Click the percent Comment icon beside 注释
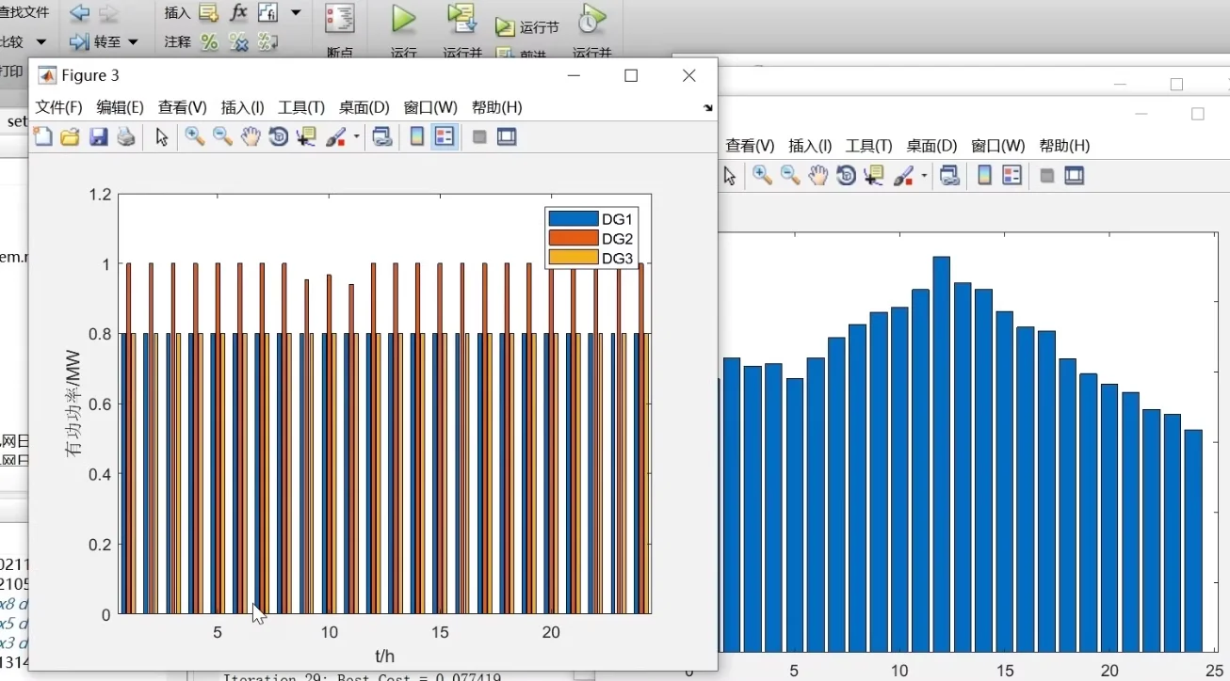This screenshot has height=681, width=1230. 209,41
